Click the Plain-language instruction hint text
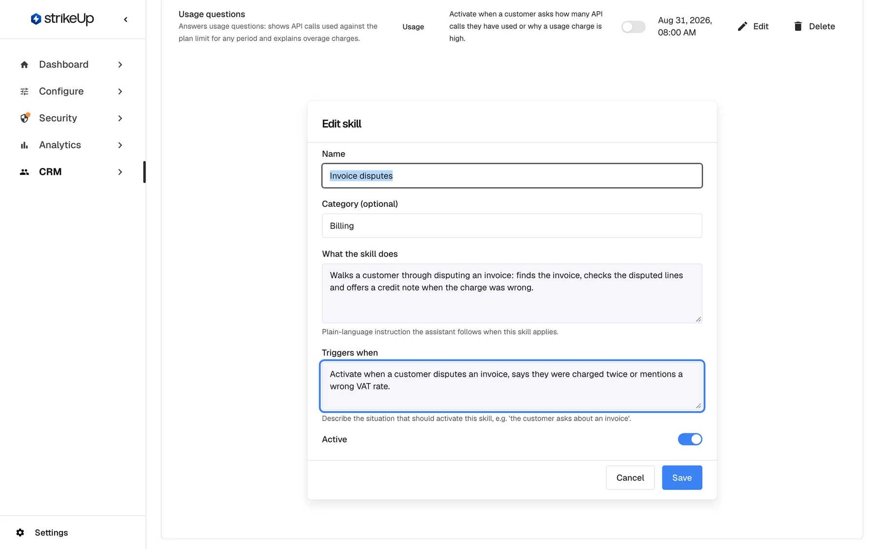Viewport: 878px width, 549px height. coord(440,332)
